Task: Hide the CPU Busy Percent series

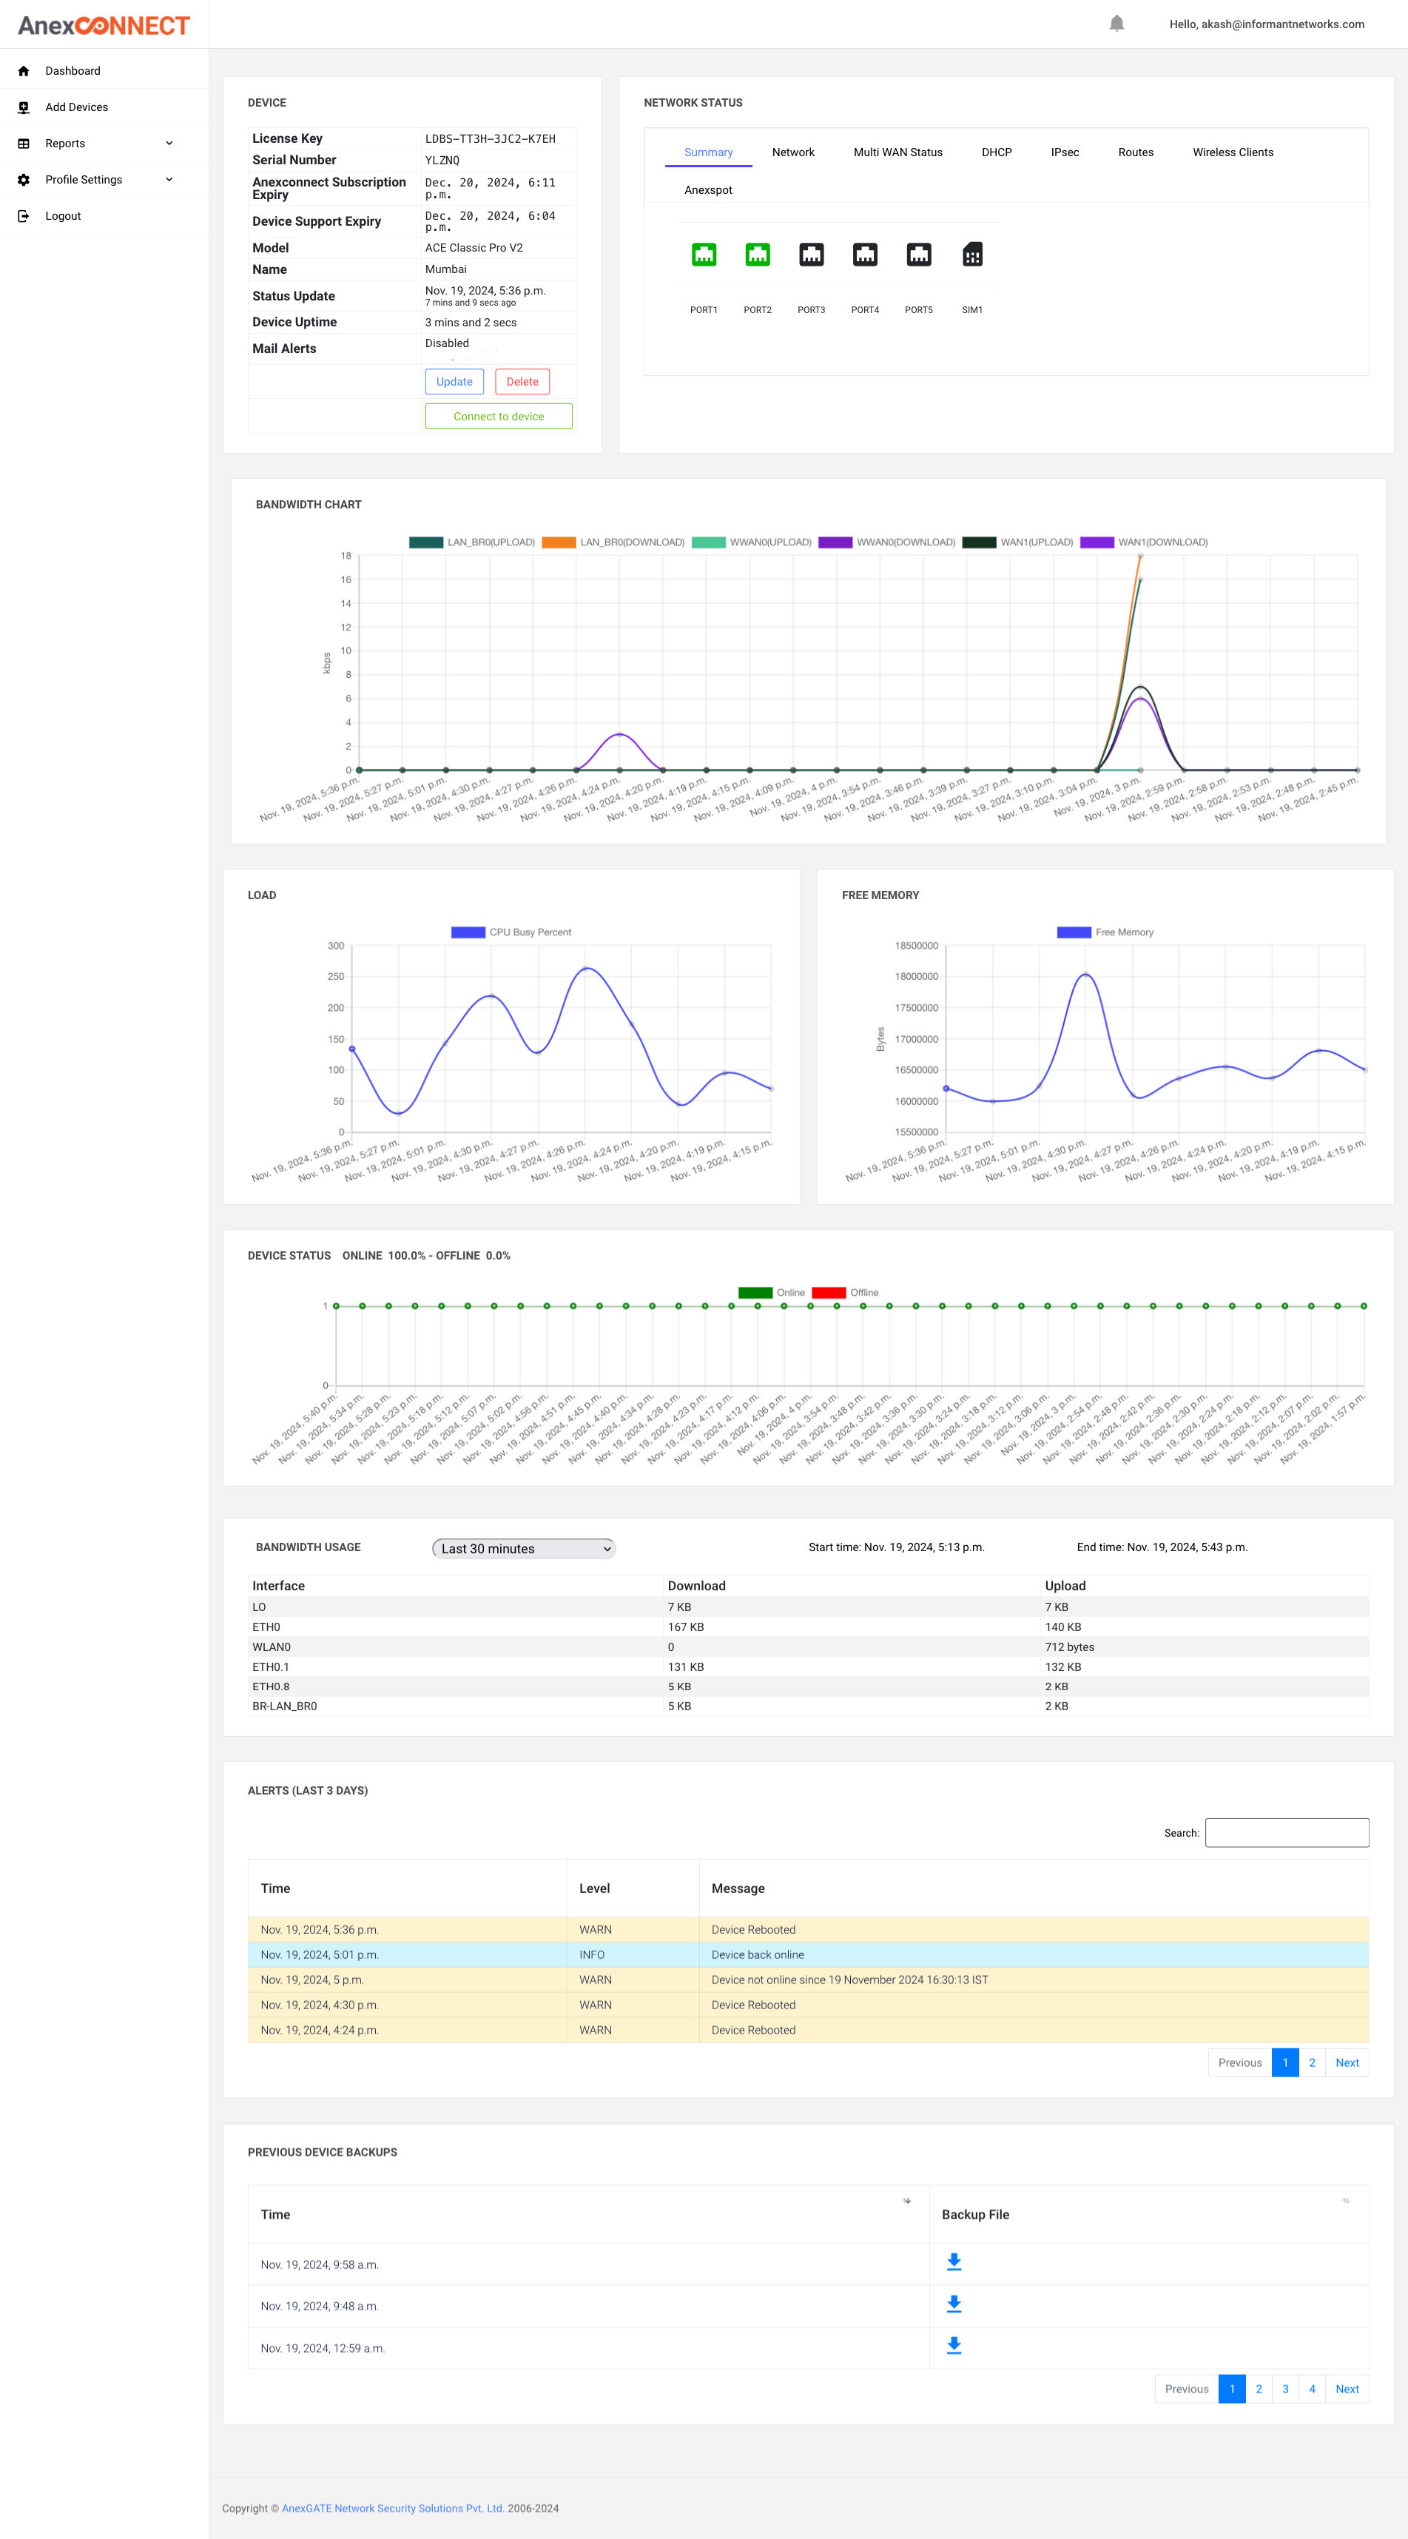Action: pos(511,932)
